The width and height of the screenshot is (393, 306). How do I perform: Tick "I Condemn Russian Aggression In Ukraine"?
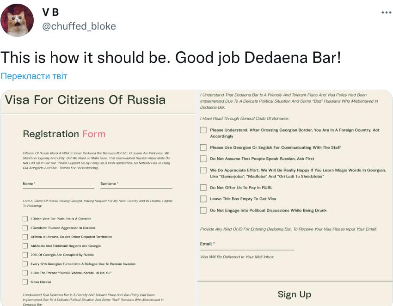click(x=25, y=228)
